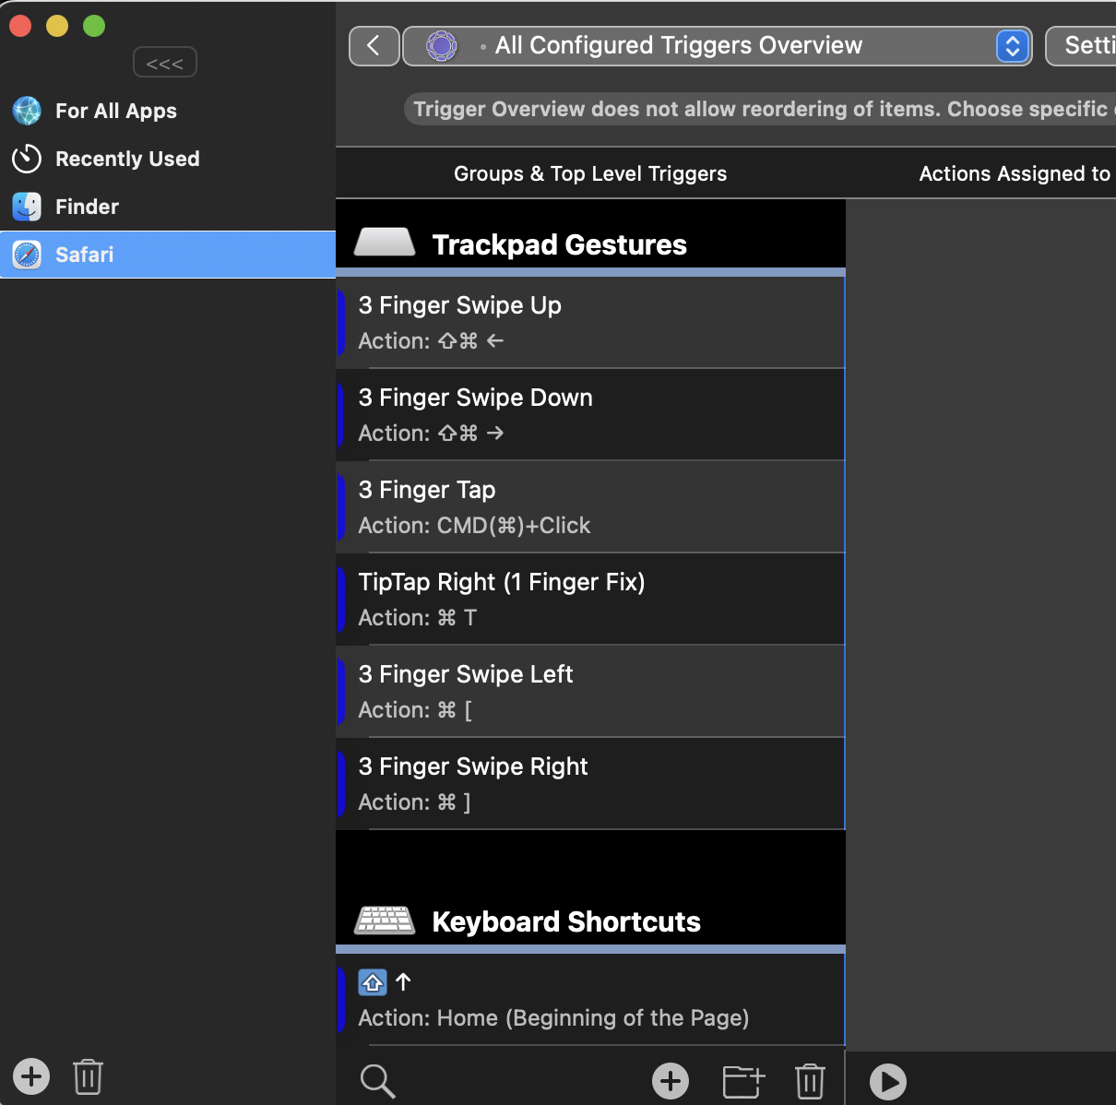The width and height of the screenshot is (1116, 1105).
Task: Select For All Apps in the sidebar
Action: tap(115, 111)
